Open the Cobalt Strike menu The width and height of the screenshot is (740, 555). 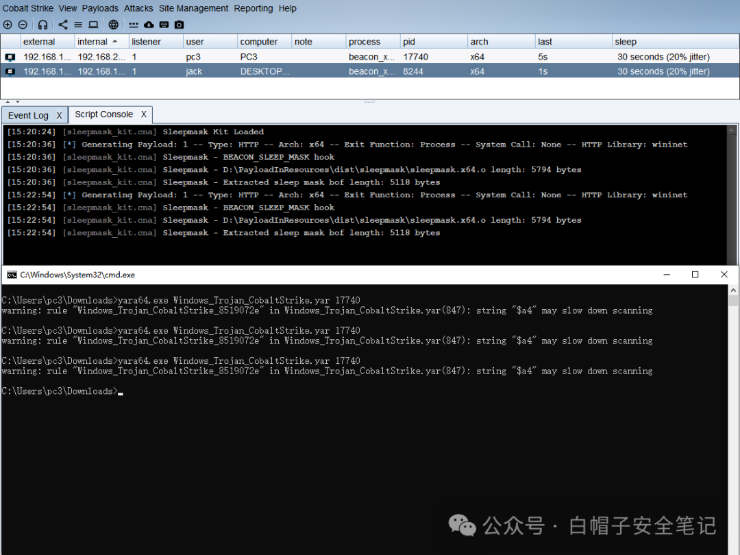point(28,8)
